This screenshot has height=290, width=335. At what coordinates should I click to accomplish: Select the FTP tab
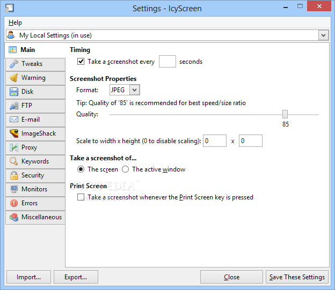point(35,106)
